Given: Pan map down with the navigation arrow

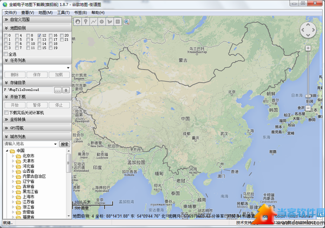Looking at the screenshot, I should 308,35.
